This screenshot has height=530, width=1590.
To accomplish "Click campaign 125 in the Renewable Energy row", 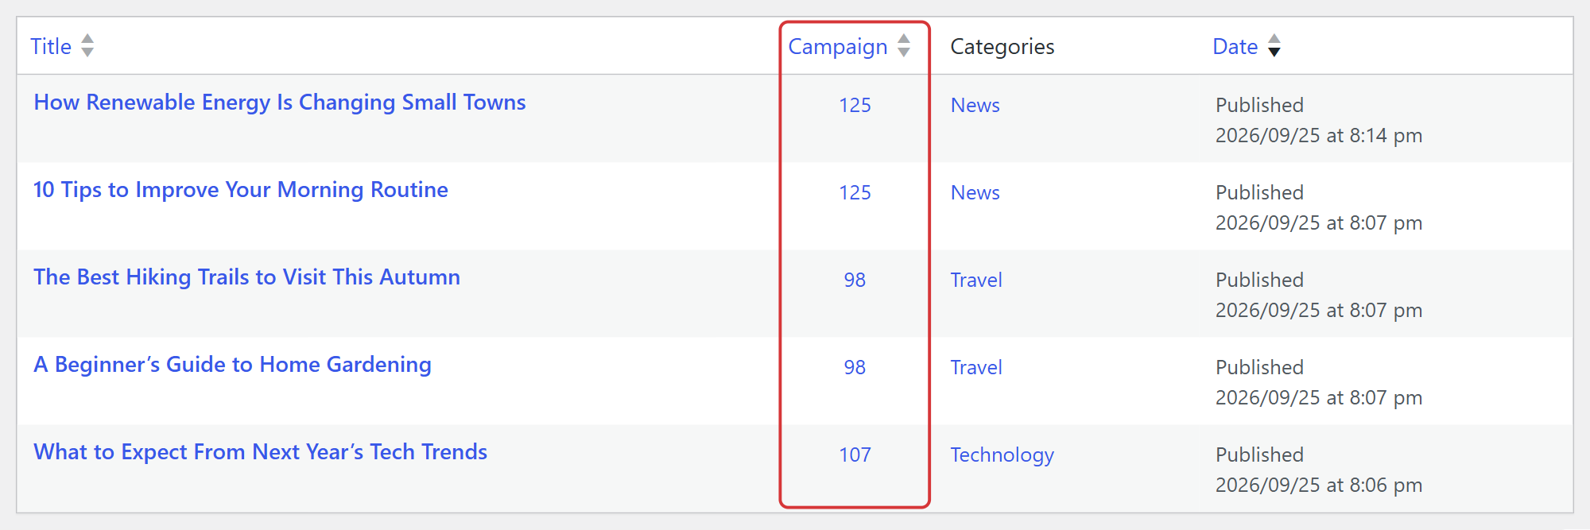I will pos(855,106).
